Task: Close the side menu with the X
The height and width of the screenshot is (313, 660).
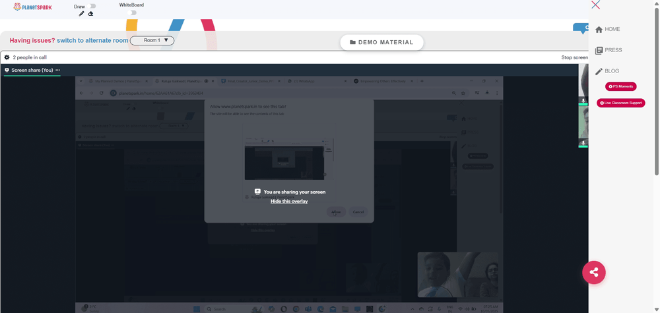Action: (x=595, y=5)
